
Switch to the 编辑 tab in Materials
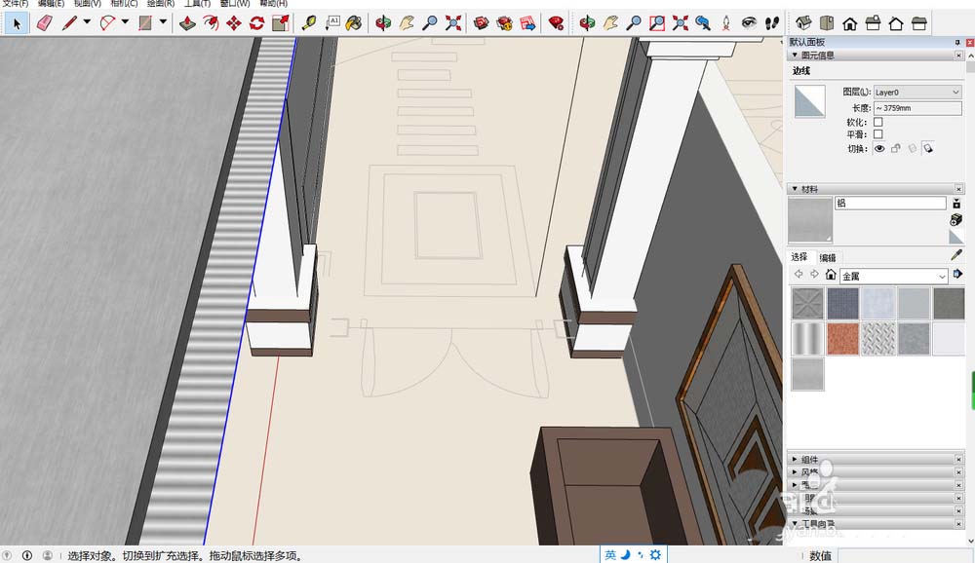tap(829, 256)
